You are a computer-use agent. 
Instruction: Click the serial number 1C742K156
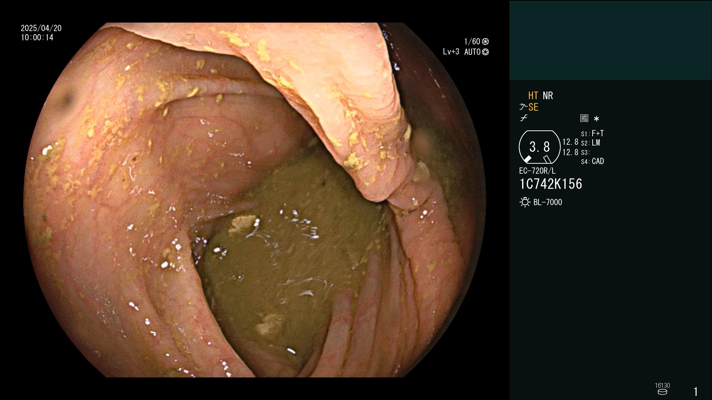[551, 184]
